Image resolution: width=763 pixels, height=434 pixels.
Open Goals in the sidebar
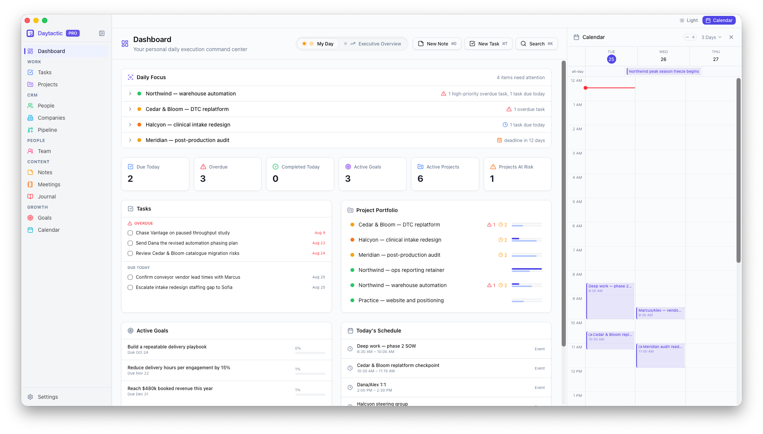point(66,218)
